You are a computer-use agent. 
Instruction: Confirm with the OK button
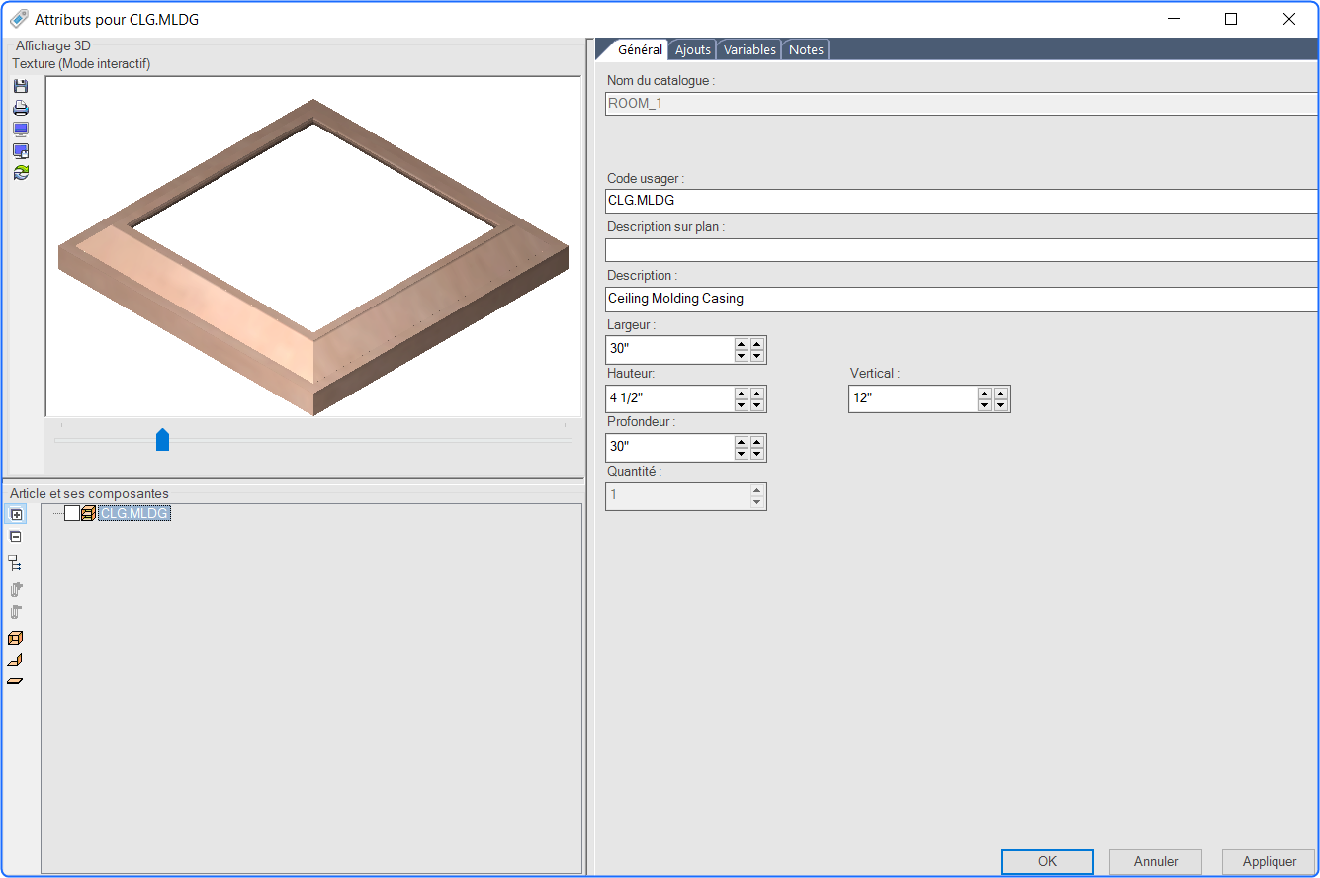click(1047, 861)
